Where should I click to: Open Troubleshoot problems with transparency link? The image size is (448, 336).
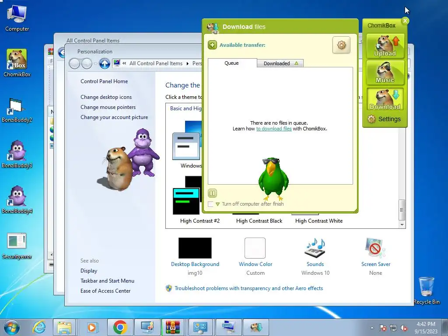click(248, 288)
